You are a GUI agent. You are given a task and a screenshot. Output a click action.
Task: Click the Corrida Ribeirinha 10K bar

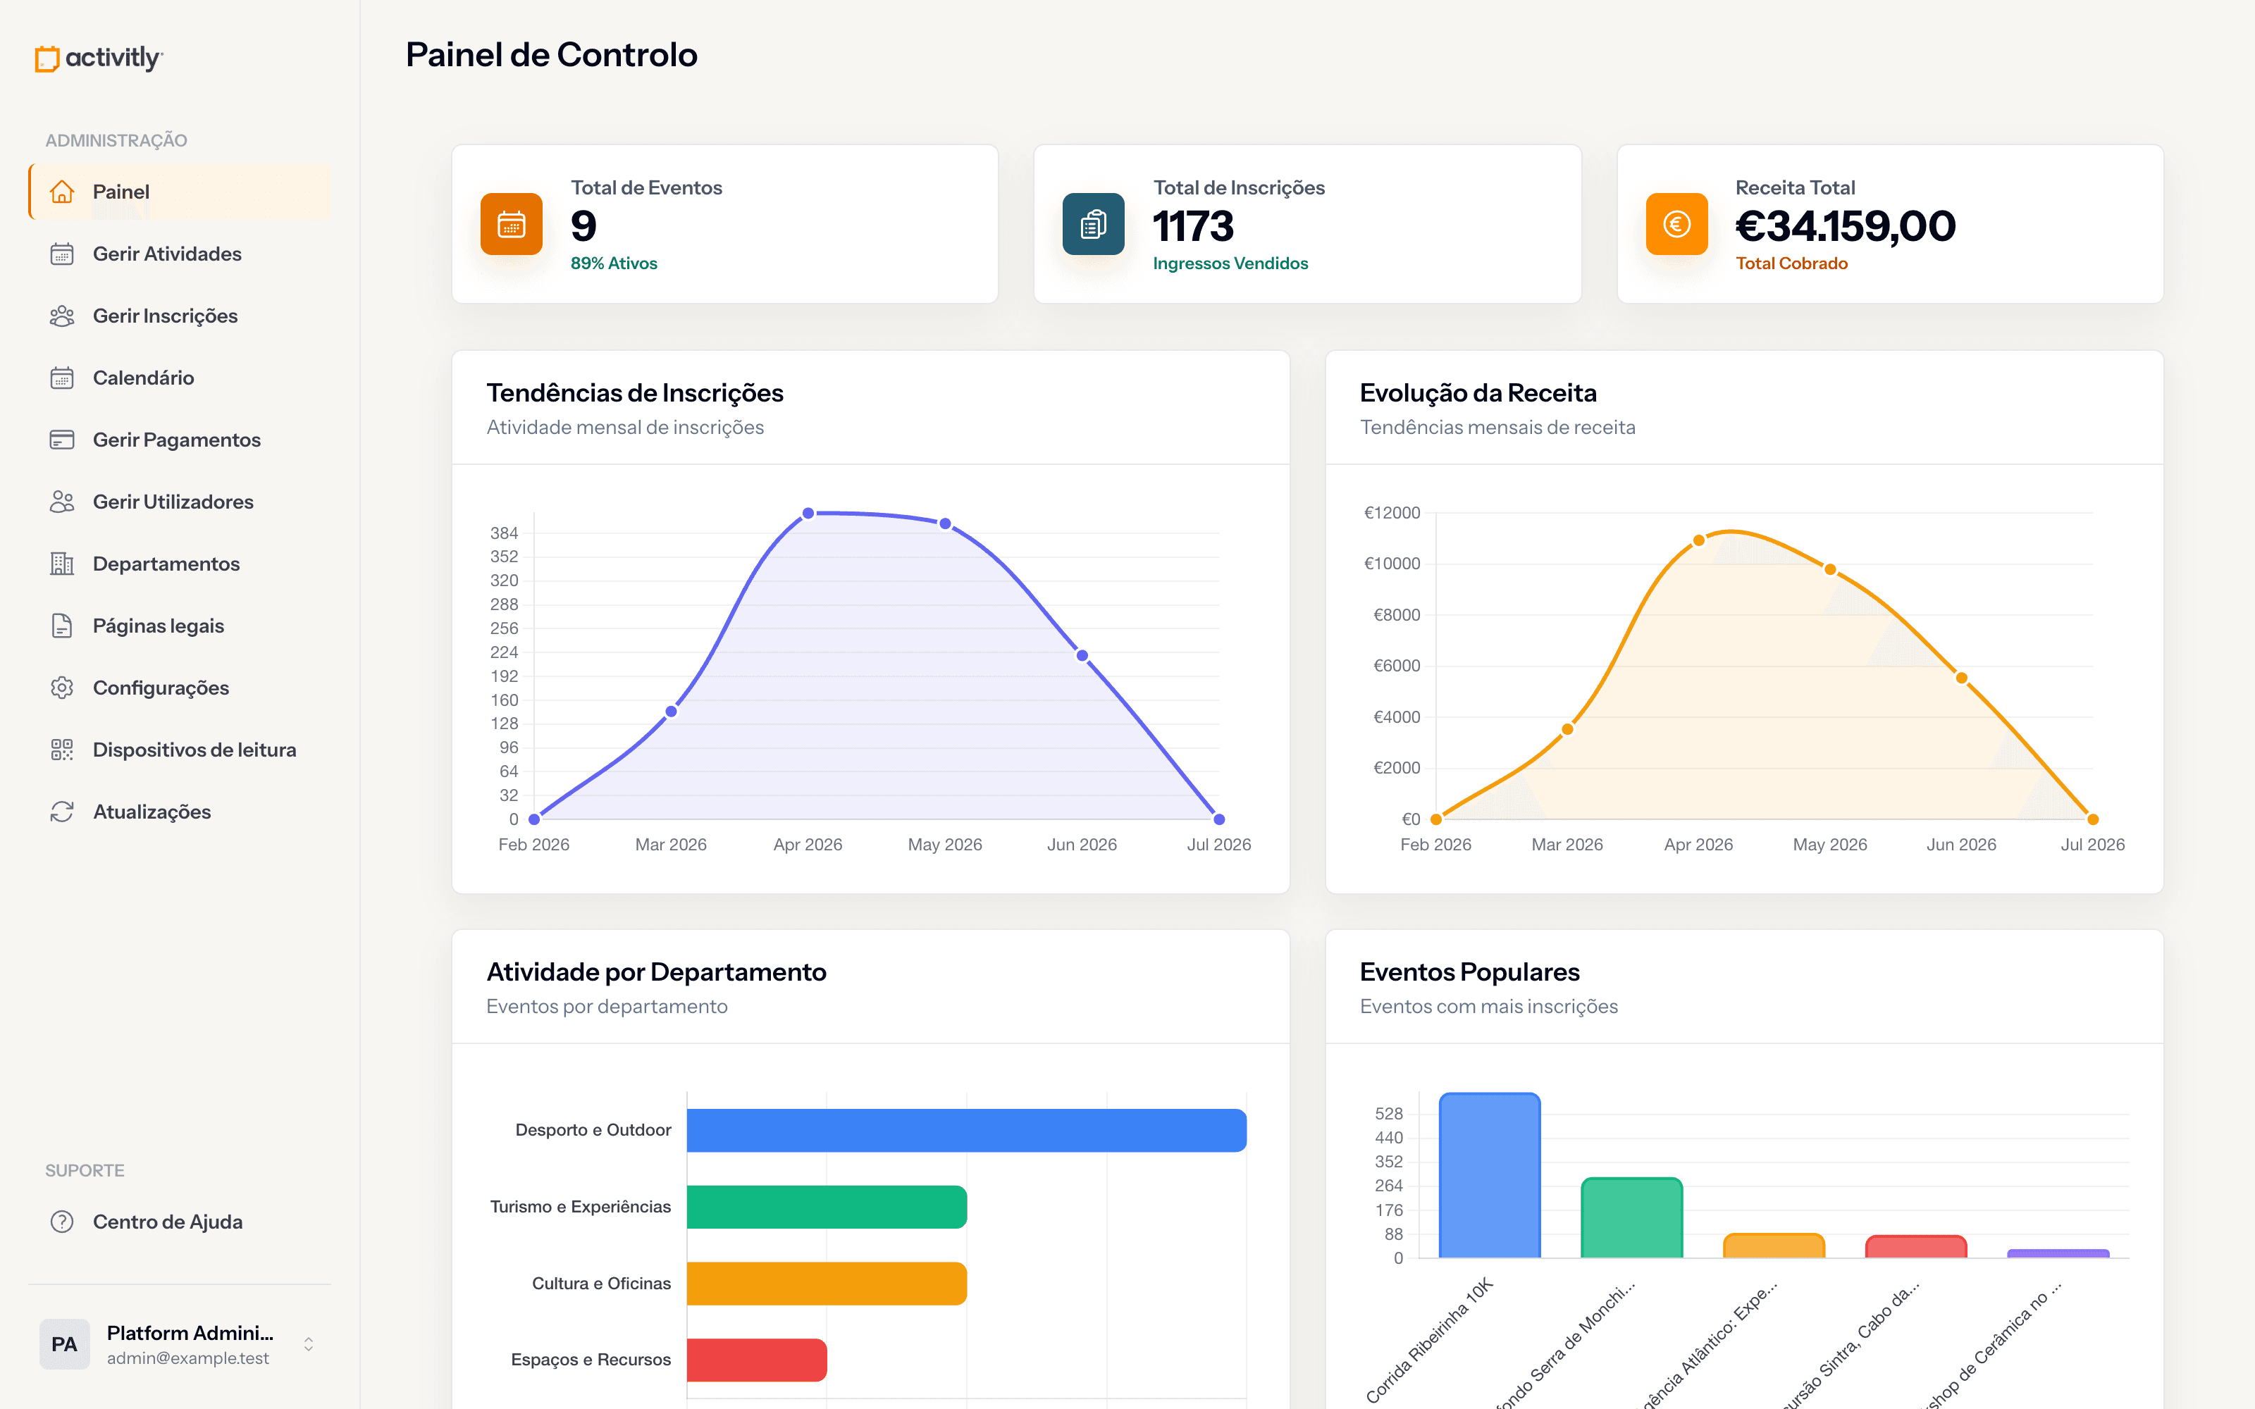point(1489,1175)
